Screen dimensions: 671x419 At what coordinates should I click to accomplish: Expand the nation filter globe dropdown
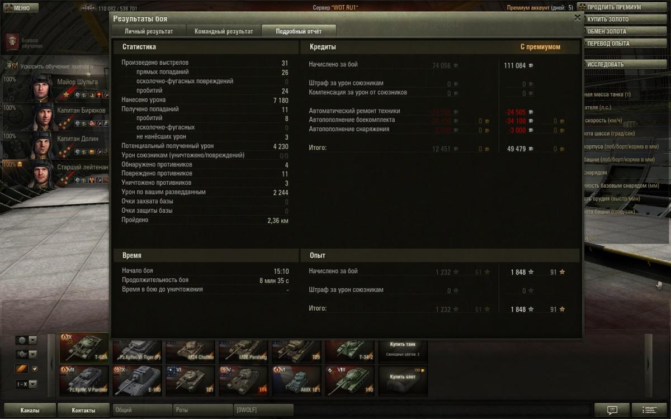point(32,340)
